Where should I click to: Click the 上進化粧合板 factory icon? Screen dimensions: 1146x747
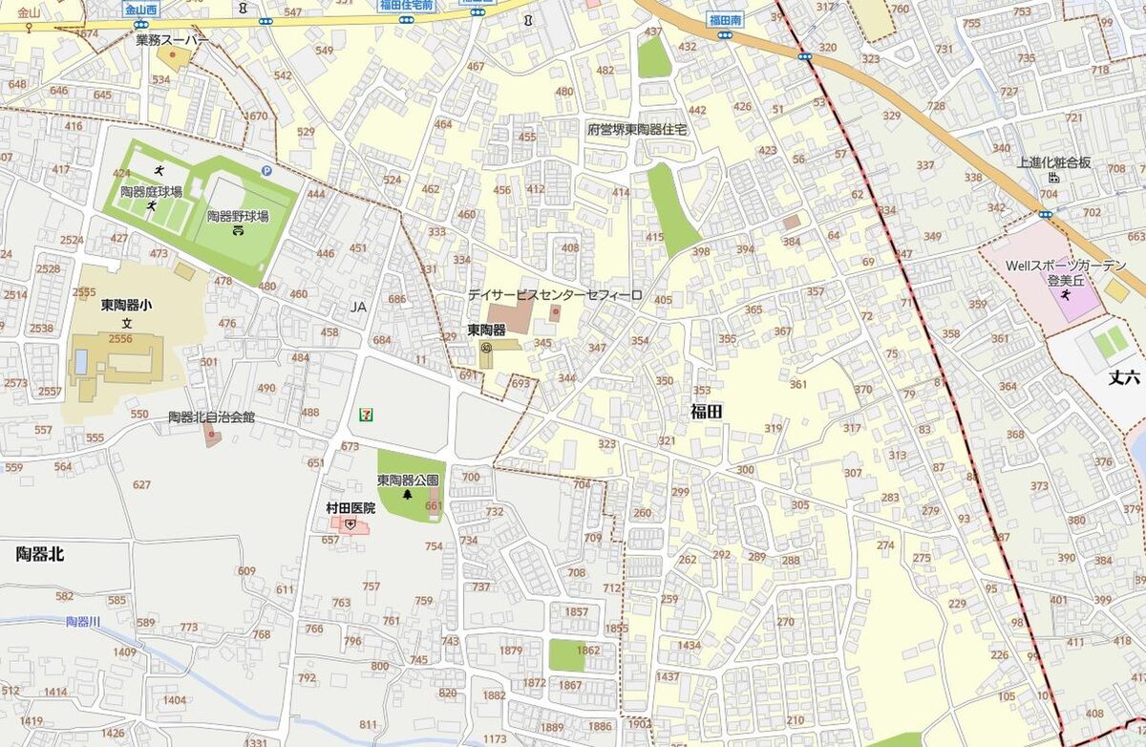(1053, 178)
